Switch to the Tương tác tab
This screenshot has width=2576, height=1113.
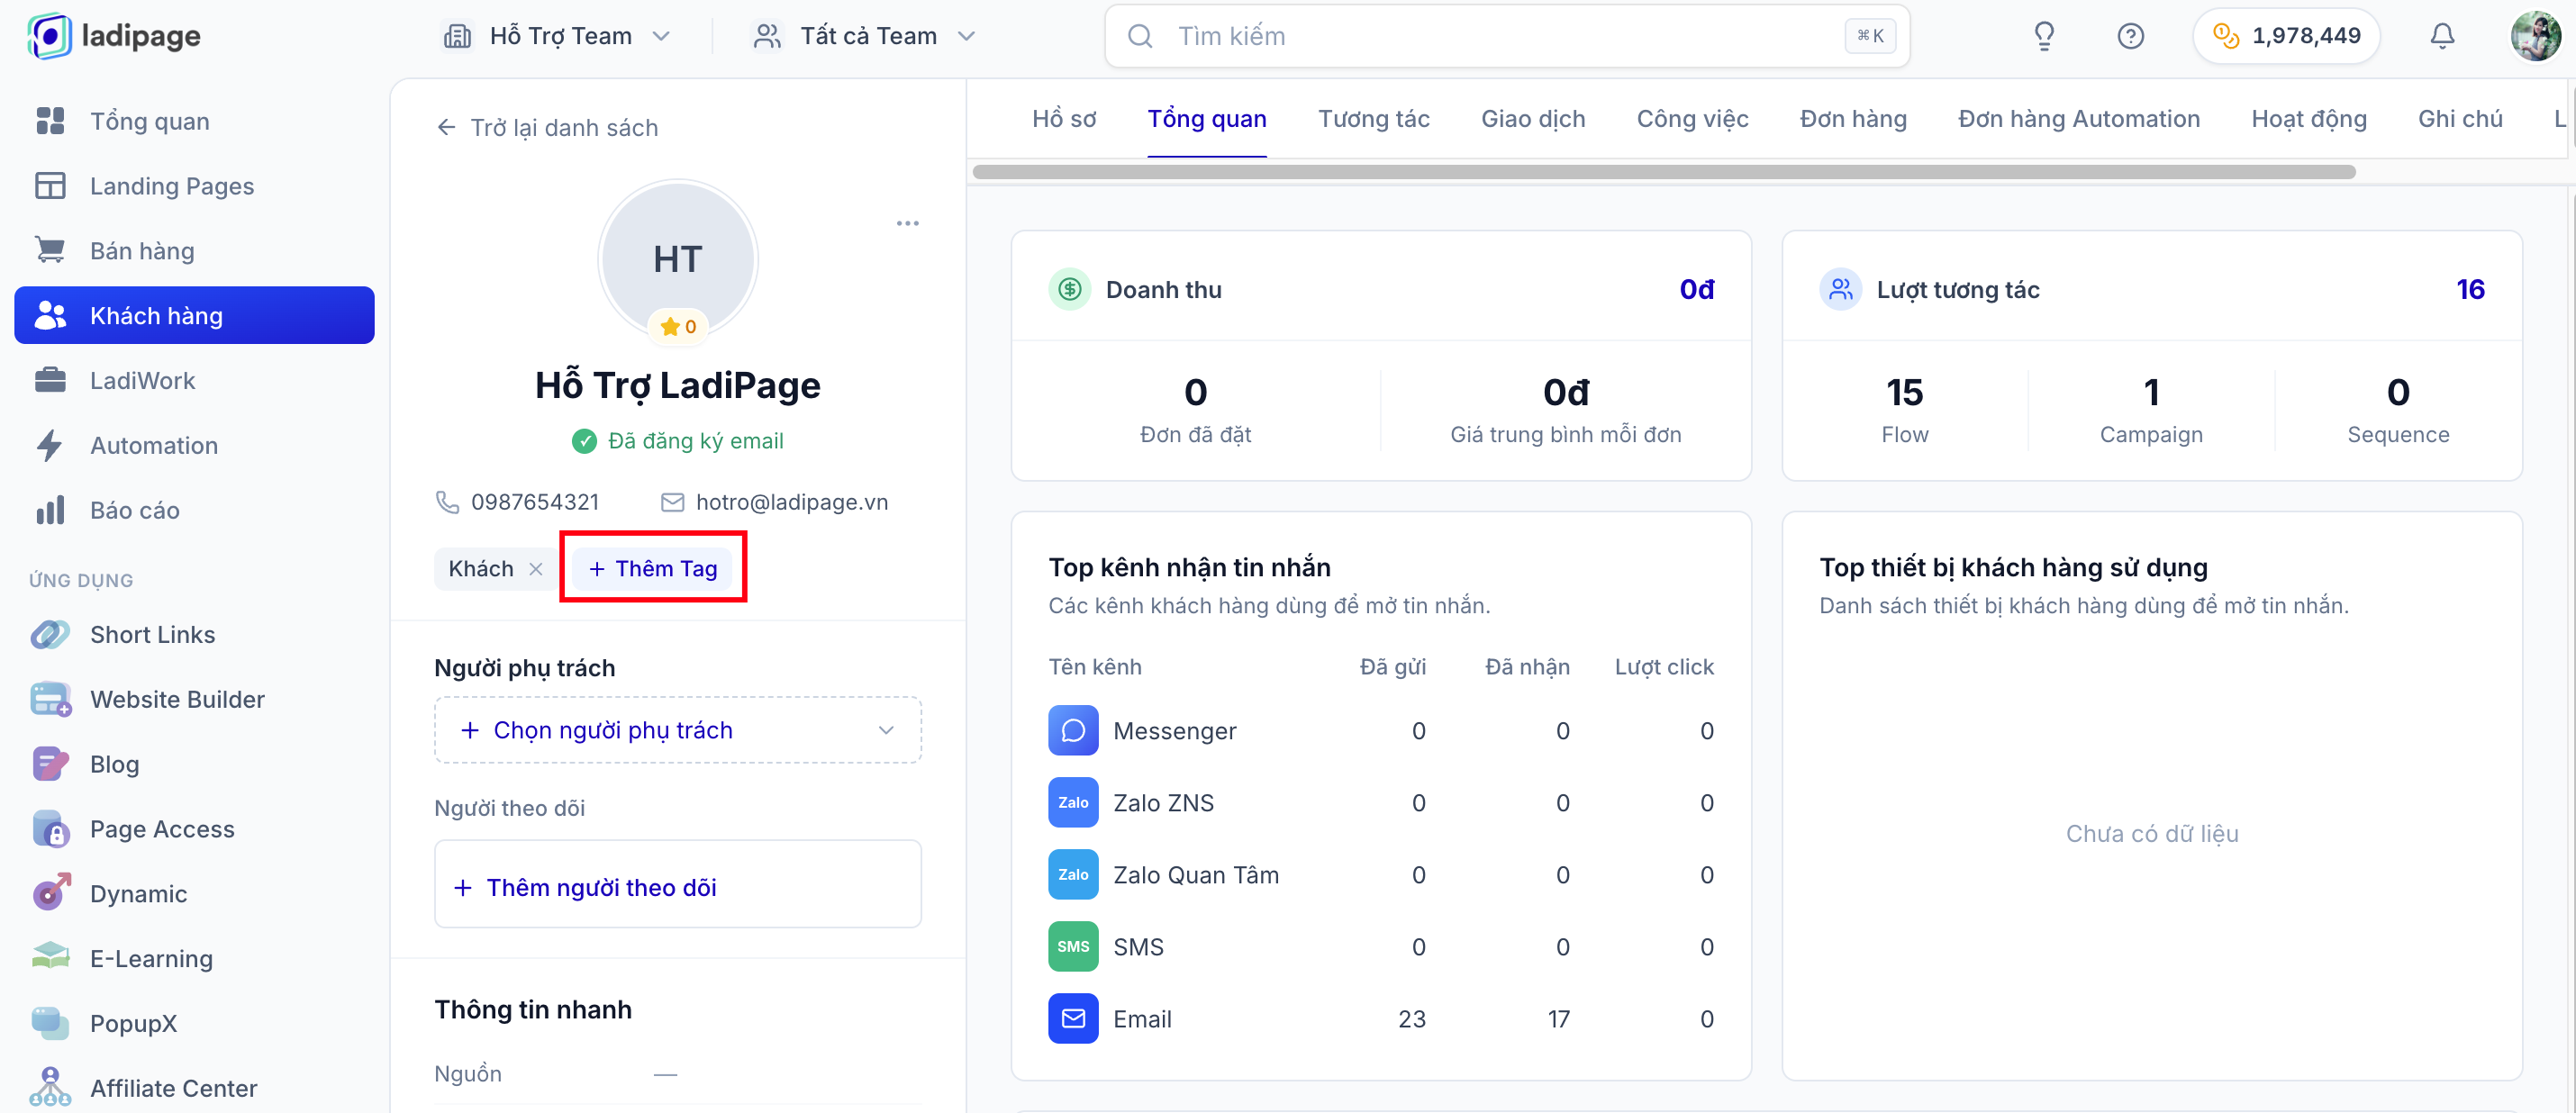point(1374,119)
